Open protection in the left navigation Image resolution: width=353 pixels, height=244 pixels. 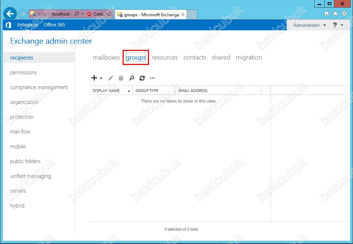coord(22,117)
